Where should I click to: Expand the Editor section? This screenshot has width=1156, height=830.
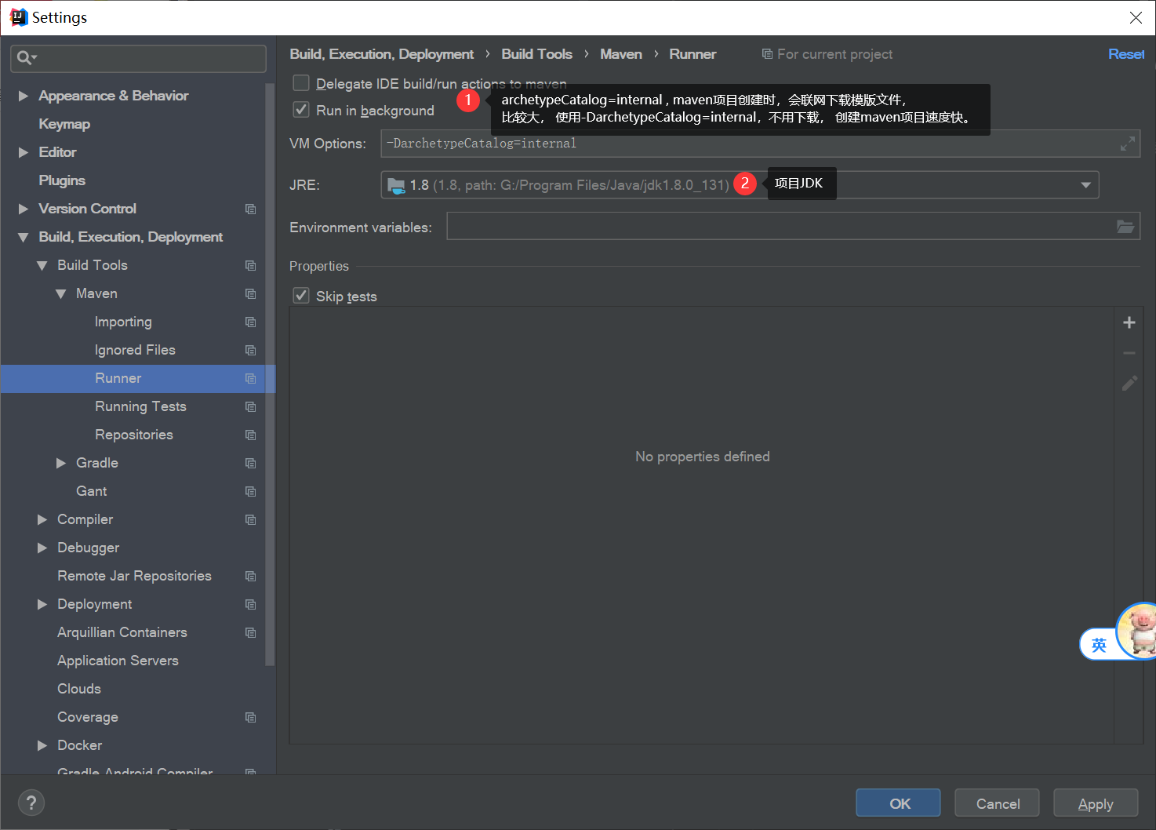(24, 152)
